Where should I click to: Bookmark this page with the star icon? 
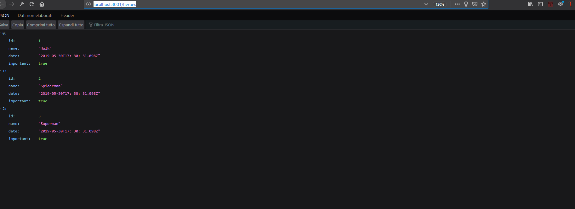(x=484, y=4)
